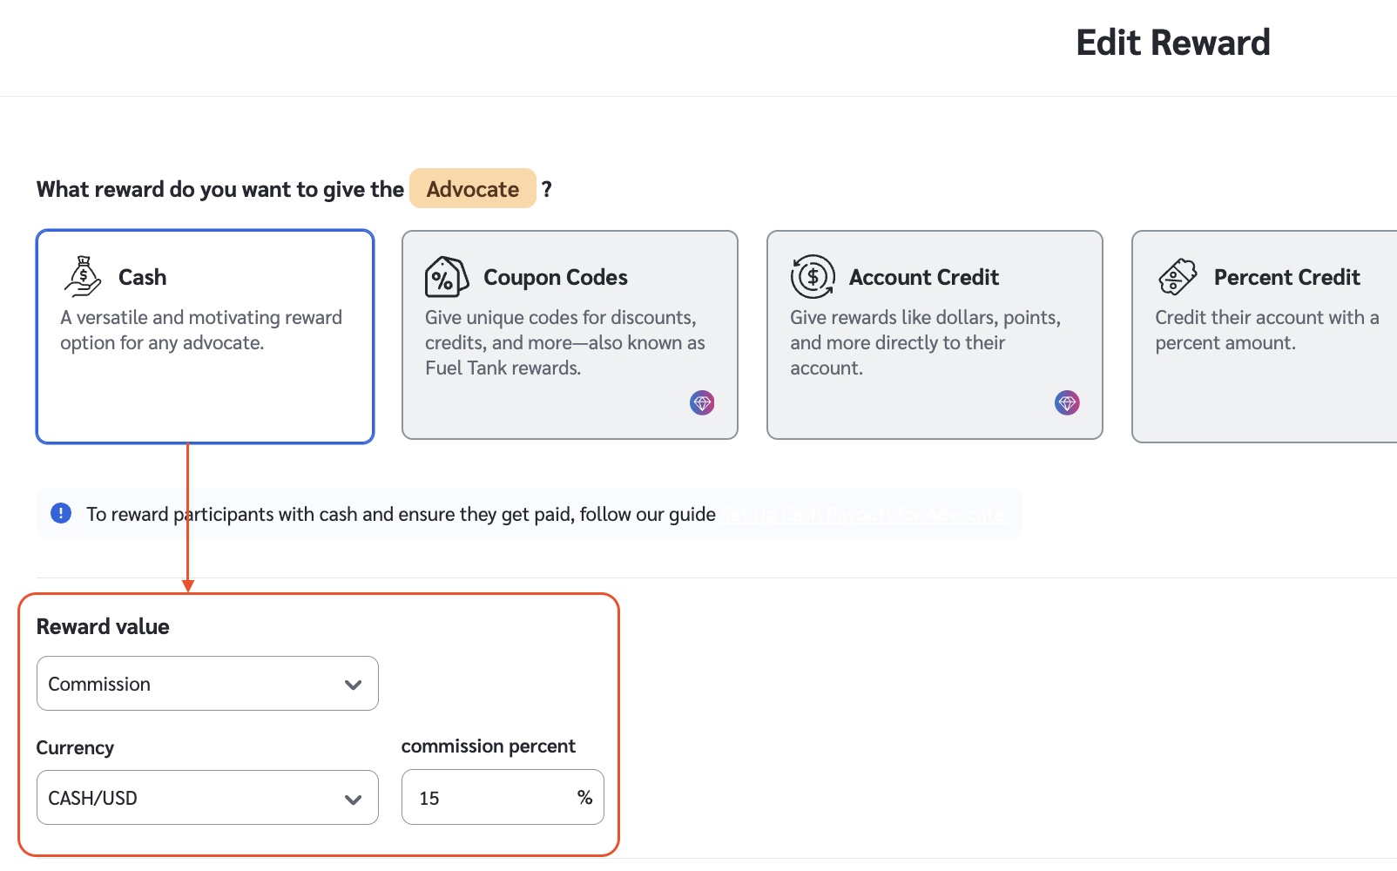Click the gem badge on Coupon Codes card
The image size is (1397, 871).
pos(702,402)
